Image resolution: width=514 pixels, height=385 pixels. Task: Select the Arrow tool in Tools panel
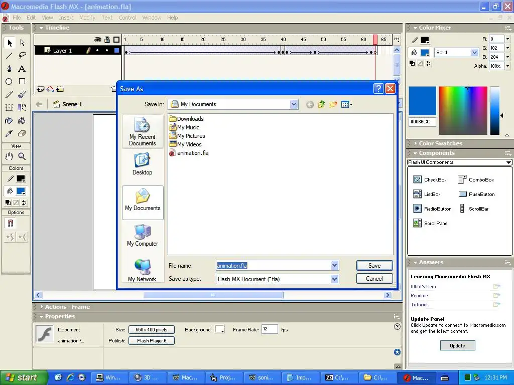pyautogui.click(x=9, y=43)
